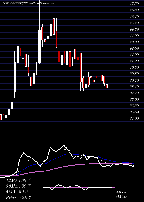Click the 46.89 price axis label
This screenshot has width=144, height=202.
[134, 10]
